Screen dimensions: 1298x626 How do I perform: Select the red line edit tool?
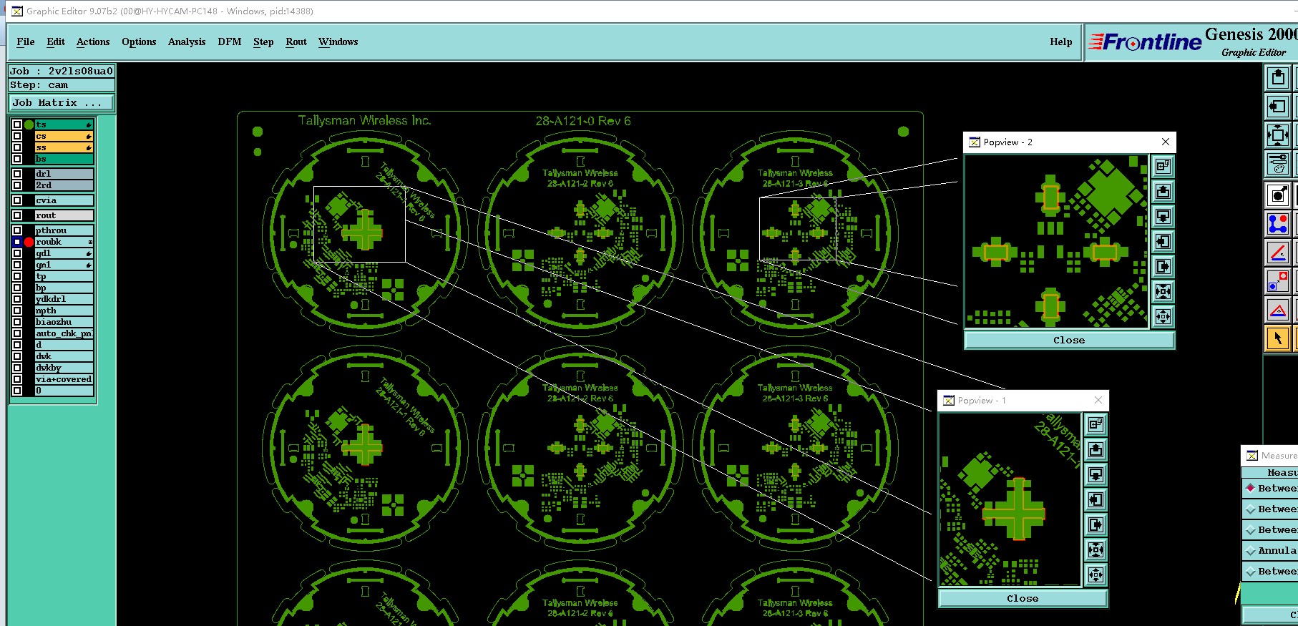[x=1278, y=253]
